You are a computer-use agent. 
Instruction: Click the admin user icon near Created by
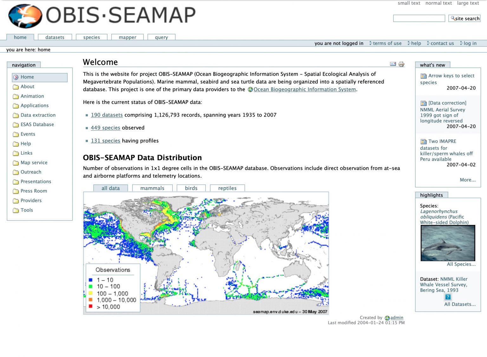(x=387, y=318)
